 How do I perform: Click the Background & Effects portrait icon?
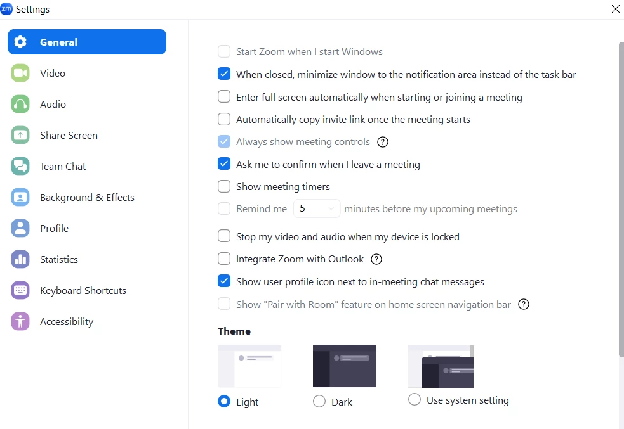pos(20,198)
